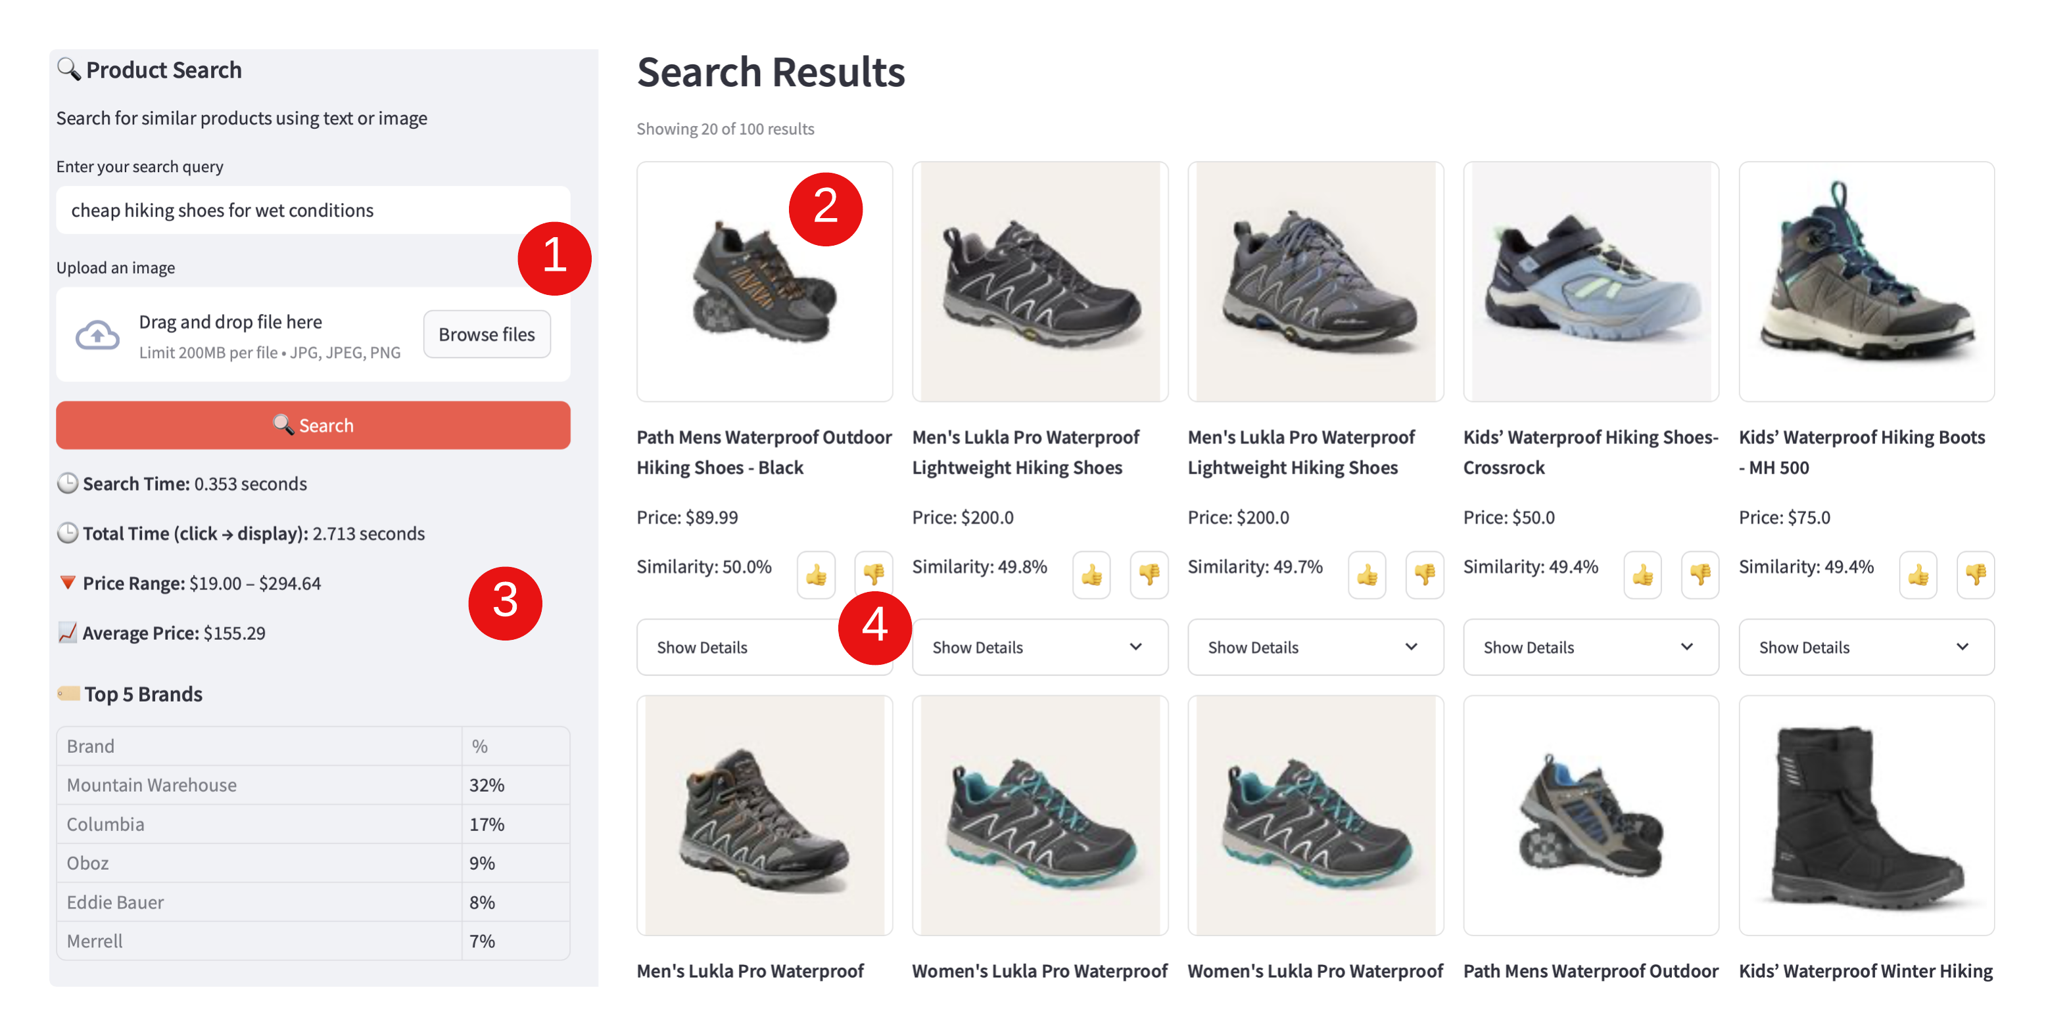Viewport: 2071px width, 1036px height.
Task: Expand Show Details for Lukla Pro 49.7%
Action: pyautogui.click(x=1316, y=646)
